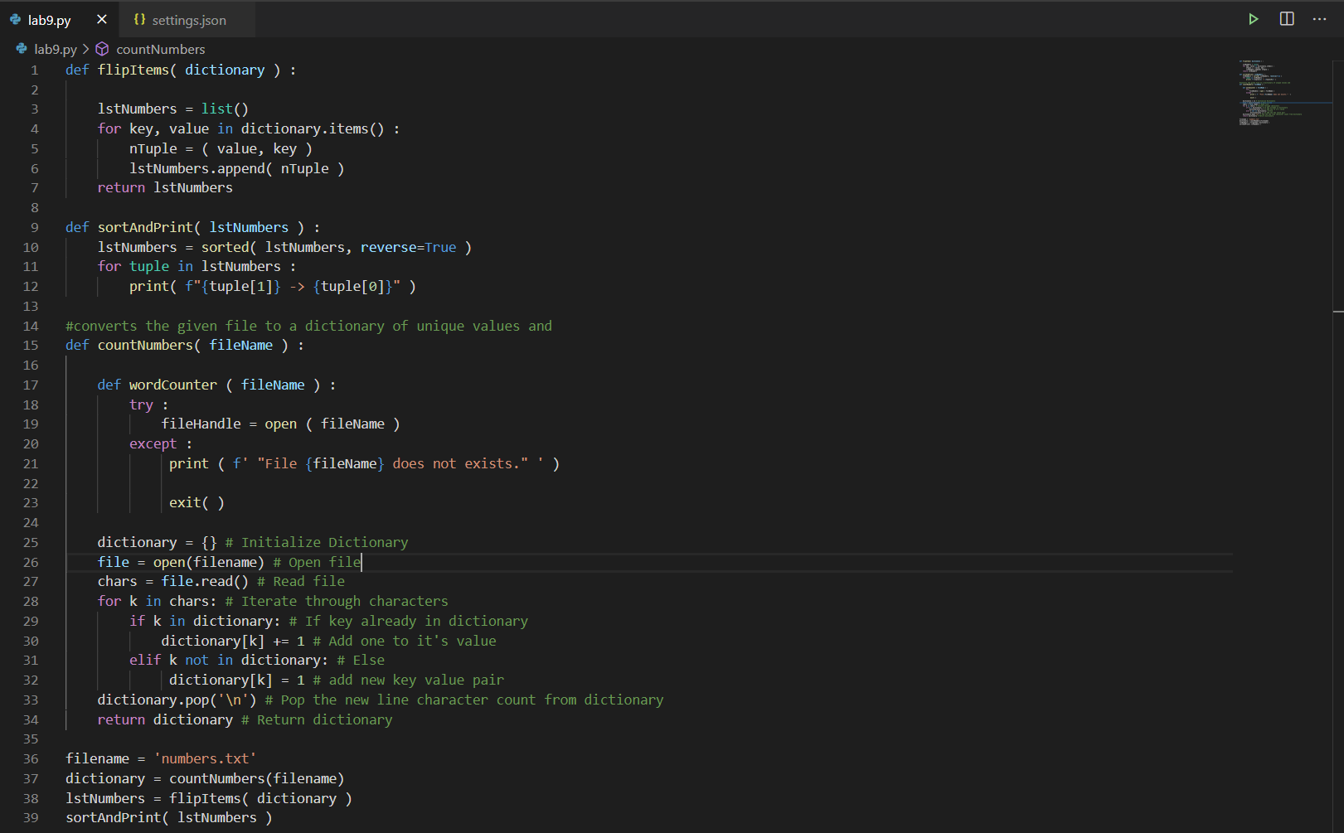Click 'lstNumbers = list()' on line 3
Image resolution: width=1344 pixels, height=833 pixels.
coord(173,109)
